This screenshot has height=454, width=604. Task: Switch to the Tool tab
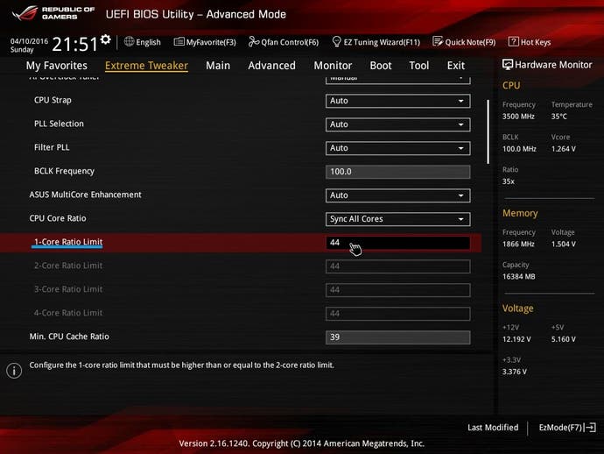[x=419, y=66]
